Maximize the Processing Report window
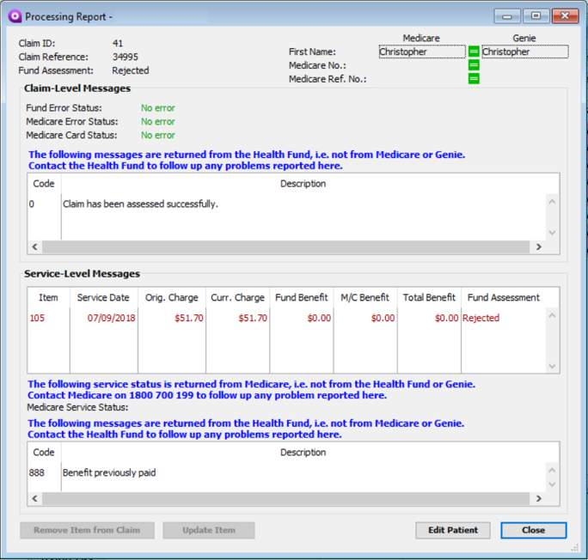The image size is (588, 560). 536,16
